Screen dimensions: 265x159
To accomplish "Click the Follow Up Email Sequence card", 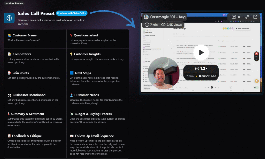I will pyautogui.click(x=97, y=144).
